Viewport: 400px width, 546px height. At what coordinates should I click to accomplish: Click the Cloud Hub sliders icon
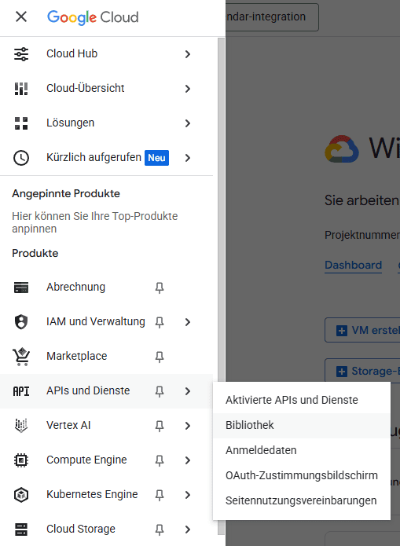pyautogui.click(x=21, y=54)
